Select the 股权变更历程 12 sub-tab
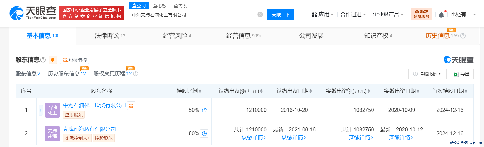Viewport: 484px width, 147px height. click(112, 73)
